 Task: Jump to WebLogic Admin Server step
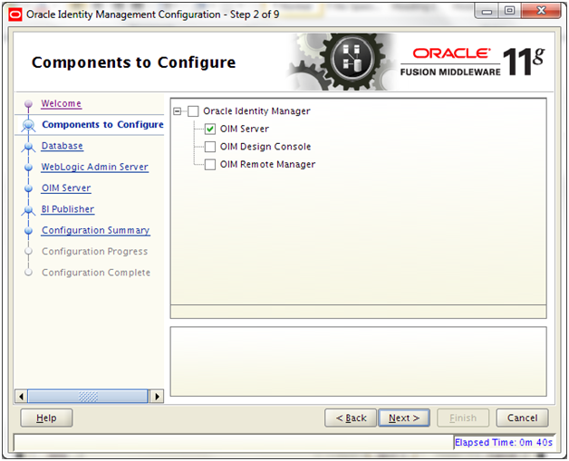click(95, 167)
